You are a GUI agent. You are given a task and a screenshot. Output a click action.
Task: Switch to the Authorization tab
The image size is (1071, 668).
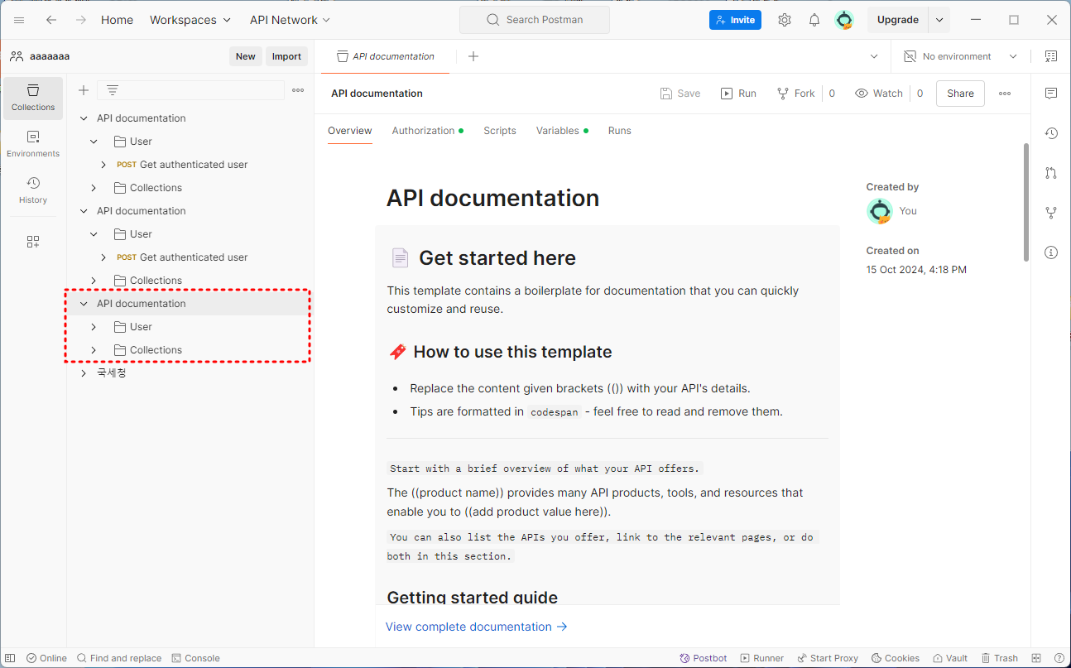427,131
